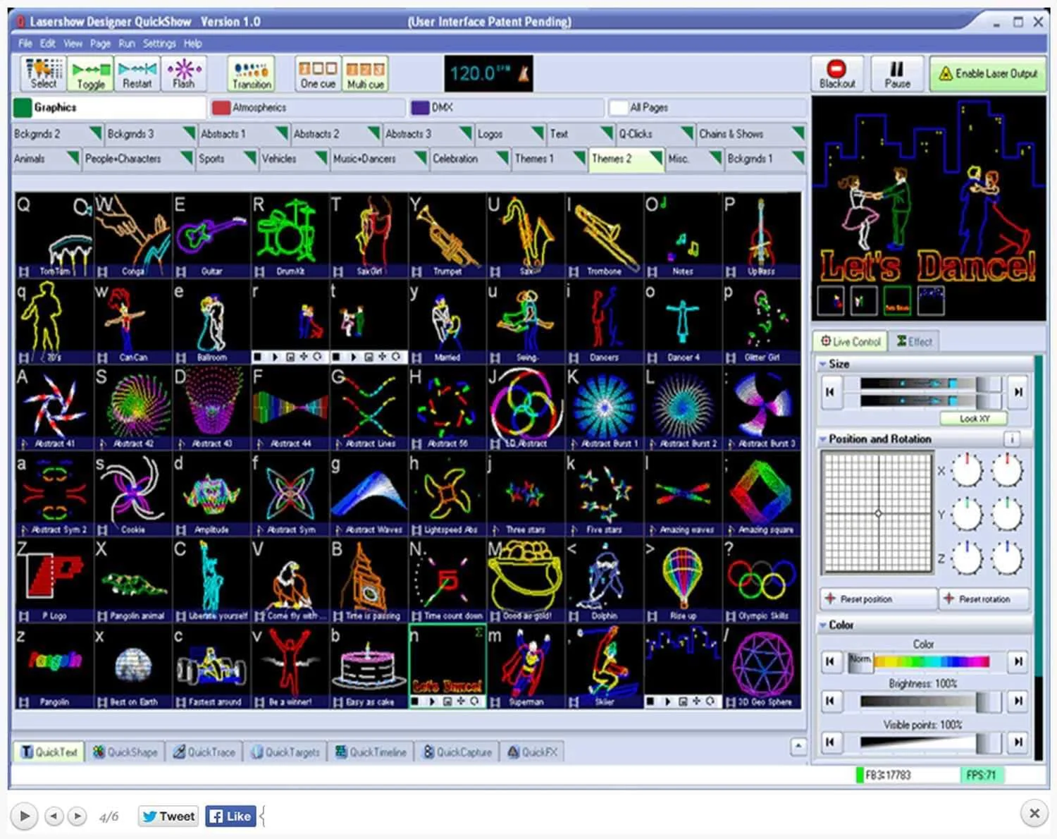Trigger the Easy as cake cue
1057x839 pixels.
(369, 666)
